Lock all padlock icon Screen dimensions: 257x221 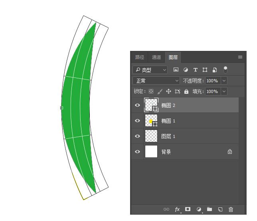(x=186, y=91)
